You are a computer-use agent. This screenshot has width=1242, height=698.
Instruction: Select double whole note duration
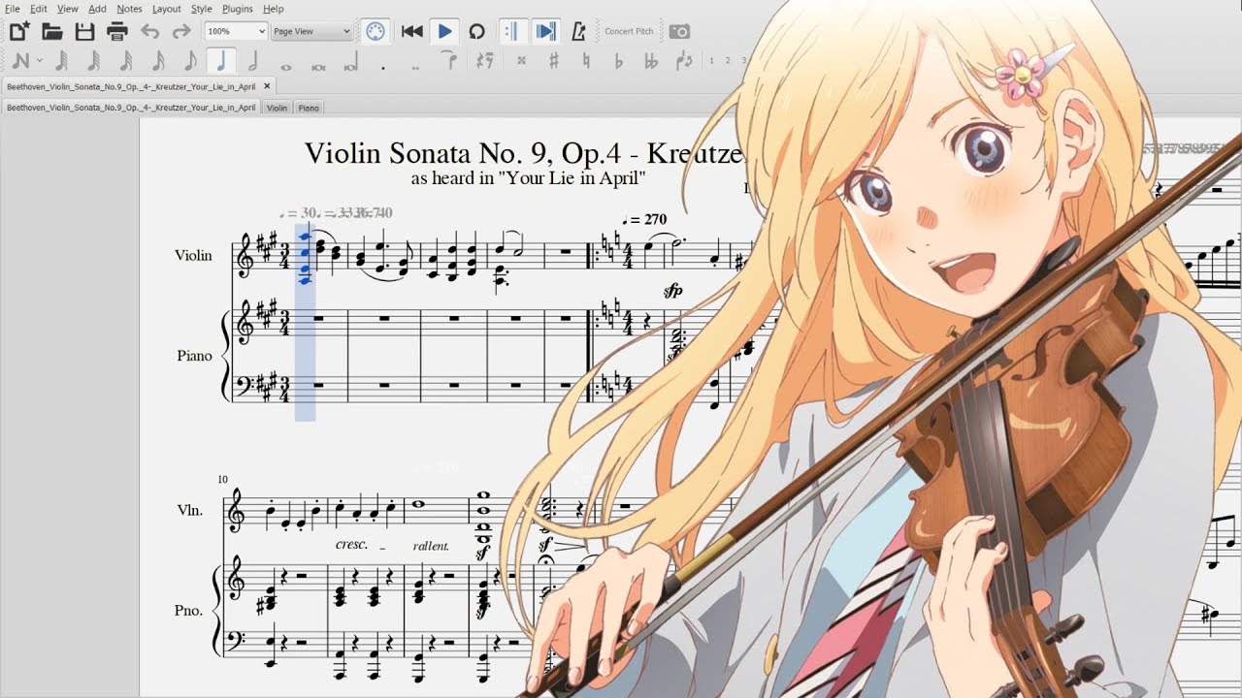point(318,66)
